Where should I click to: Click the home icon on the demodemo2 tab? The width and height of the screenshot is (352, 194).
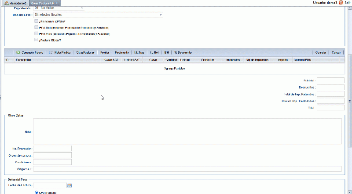[x=7, y=3]
